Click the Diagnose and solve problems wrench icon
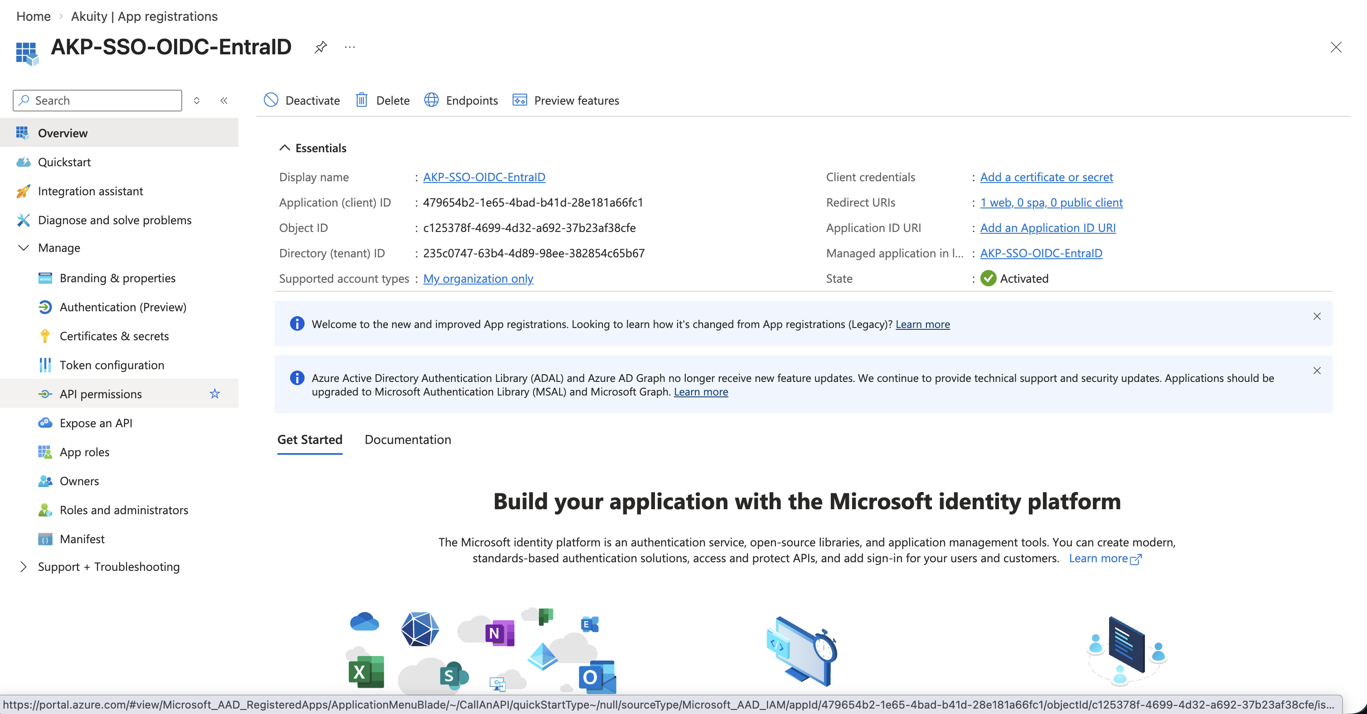Image resolution: width=1367 pixels, height=714 pixels. [23, 220]
